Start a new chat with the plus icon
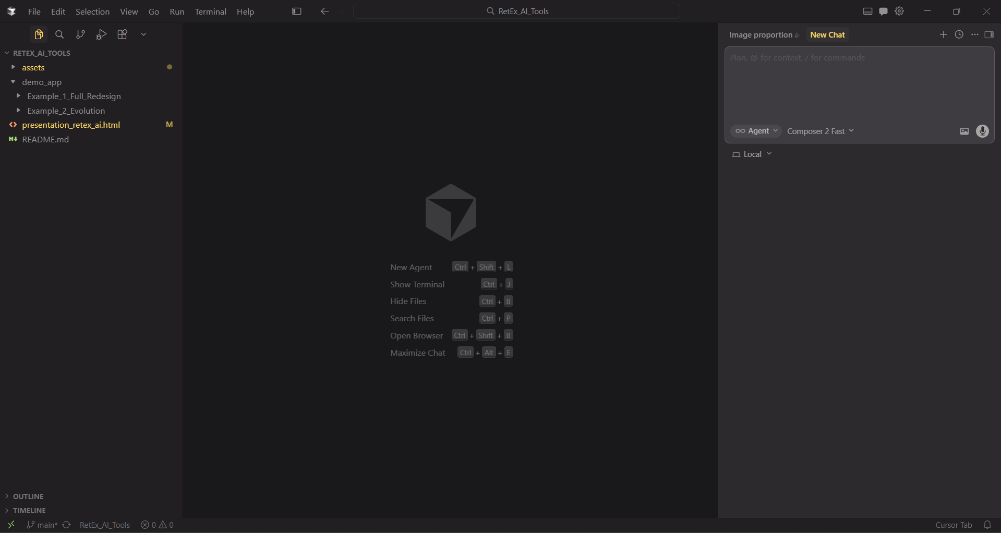 (944, 34)
